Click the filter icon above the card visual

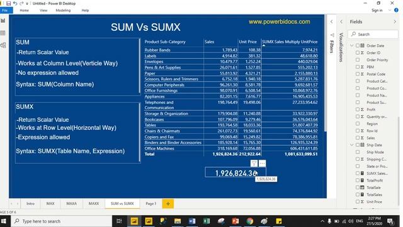click(x=254, y=163)
